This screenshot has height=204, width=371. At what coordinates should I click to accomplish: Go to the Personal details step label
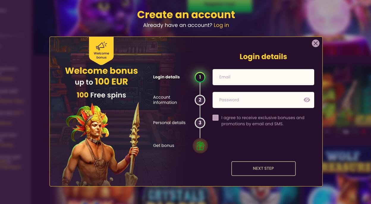pos(169,123)
